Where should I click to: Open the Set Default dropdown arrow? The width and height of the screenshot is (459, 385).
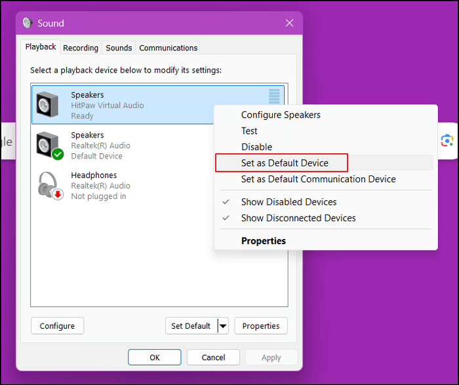pos(223,326)
